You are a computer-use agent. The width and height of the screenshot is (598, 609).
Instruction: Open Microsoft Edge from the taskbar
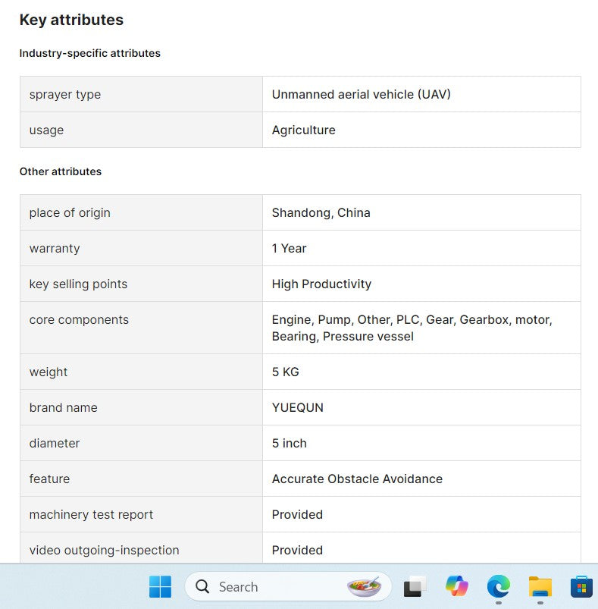pos(498,586)
